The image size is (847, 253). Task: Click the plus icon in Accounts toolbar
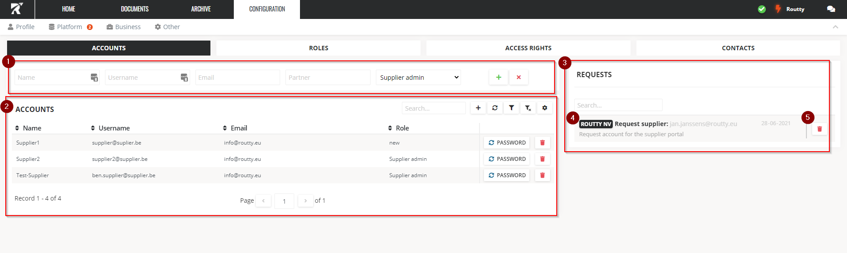coord(478,108)
